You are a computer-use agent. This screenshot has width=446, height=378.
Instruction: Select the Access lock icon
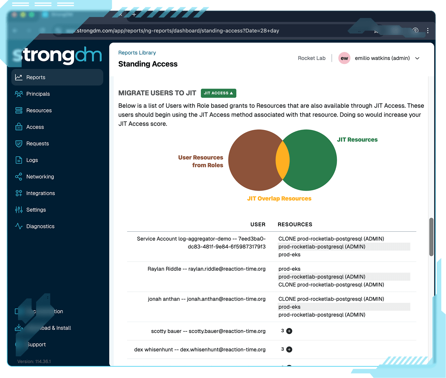click(x=19, y=127)
